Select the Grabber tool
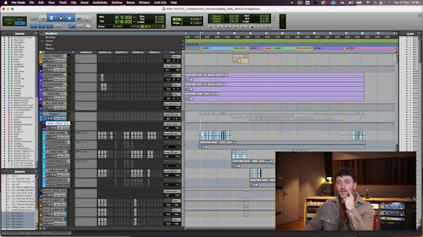This screenshot has height=237, width=423. (69, 18)
